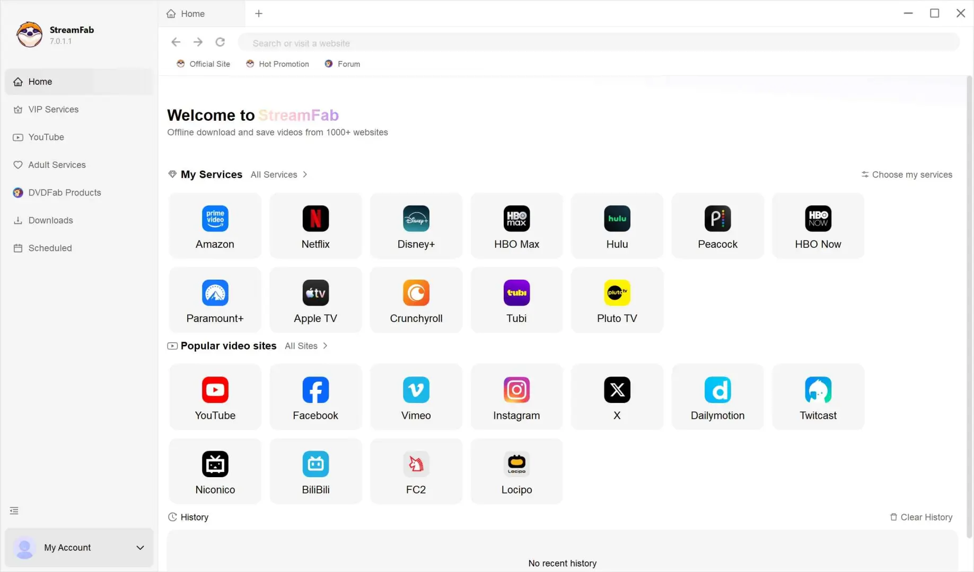The image size is (974, 572).
Task: Open the HBO Max service
Action: tap(516, 226)
